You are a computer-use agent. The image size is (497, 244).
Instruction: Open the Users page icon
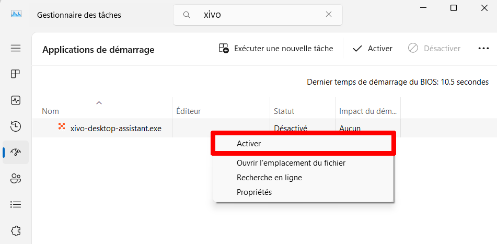coord(16,178)
